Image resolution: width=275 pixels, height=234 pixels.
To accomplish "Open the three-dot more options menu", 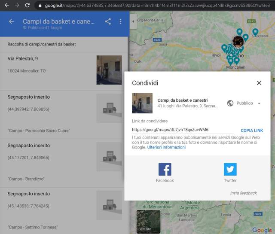I will point(120,21).
